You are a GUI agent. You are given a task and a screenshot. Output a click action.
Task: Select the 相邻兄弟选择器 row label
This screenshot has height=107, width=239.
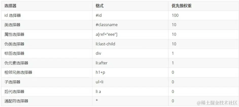pos(18,73)
